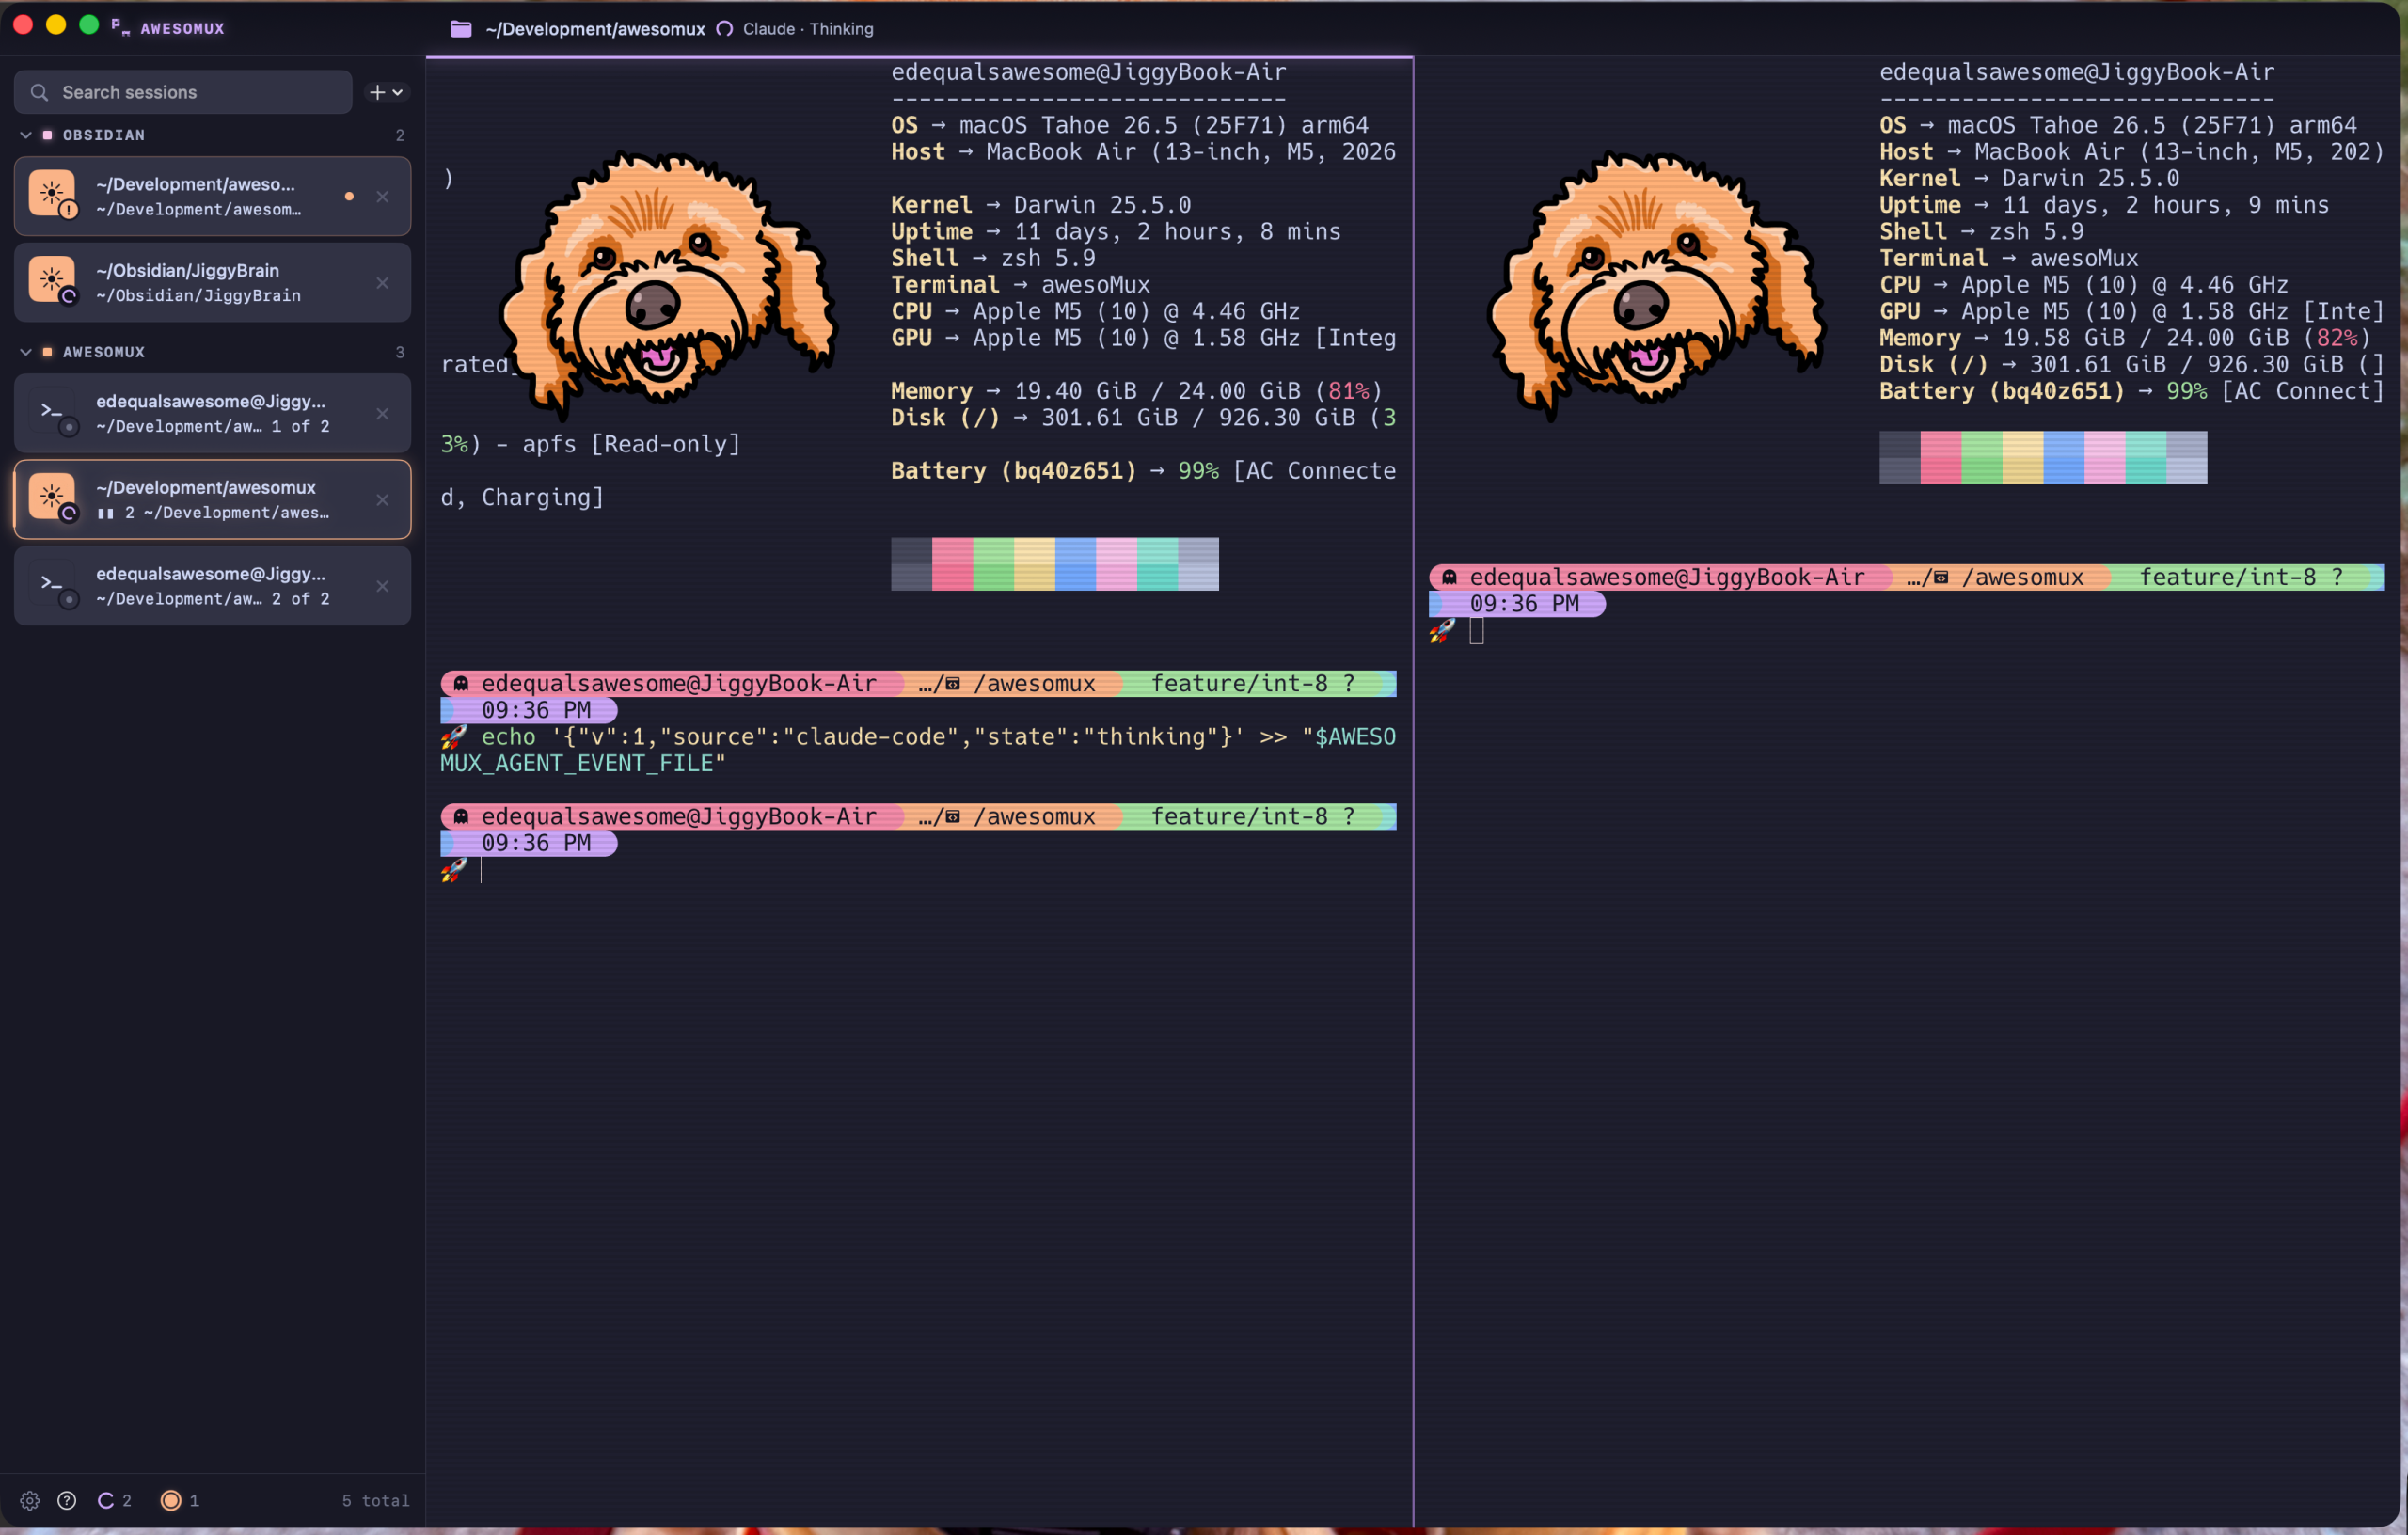
Task: Click the ~/Development/awesomux title bar path
Action: 595,29
